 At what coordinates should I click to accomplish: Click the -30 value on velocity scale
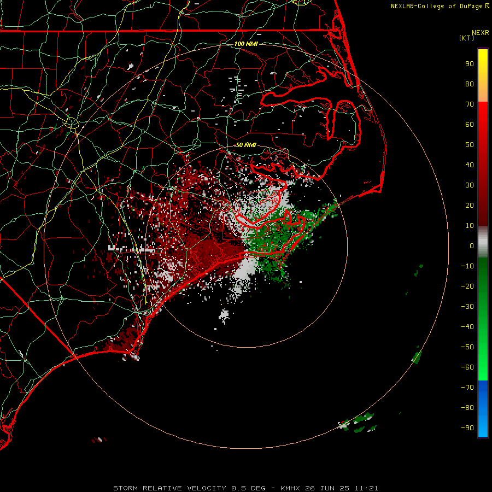click(467, 307)
